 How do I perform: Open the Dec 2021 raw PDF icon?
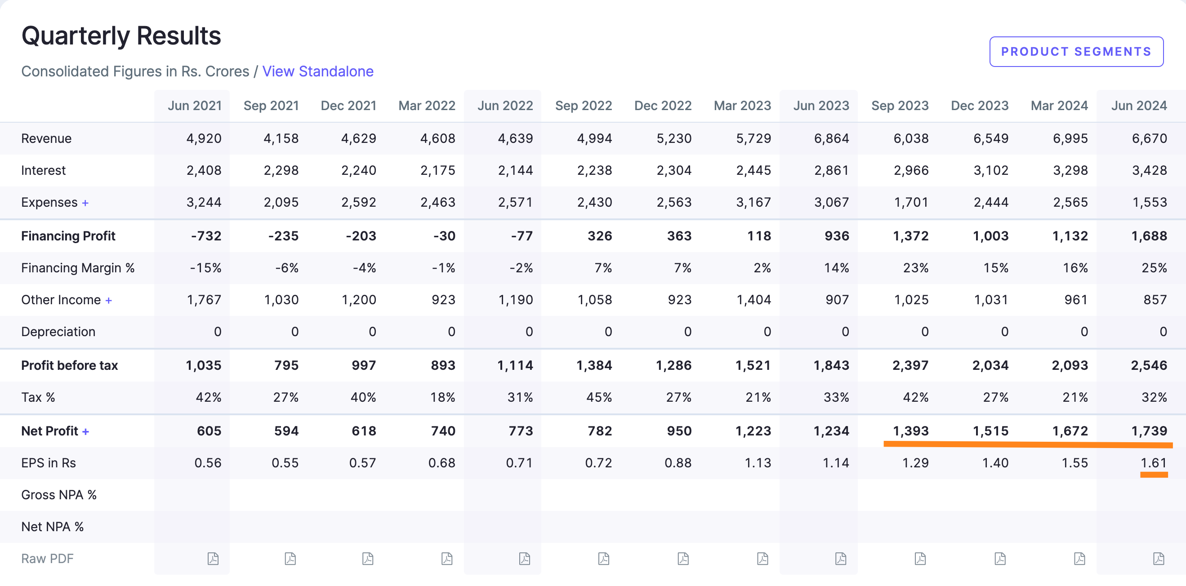367,559
